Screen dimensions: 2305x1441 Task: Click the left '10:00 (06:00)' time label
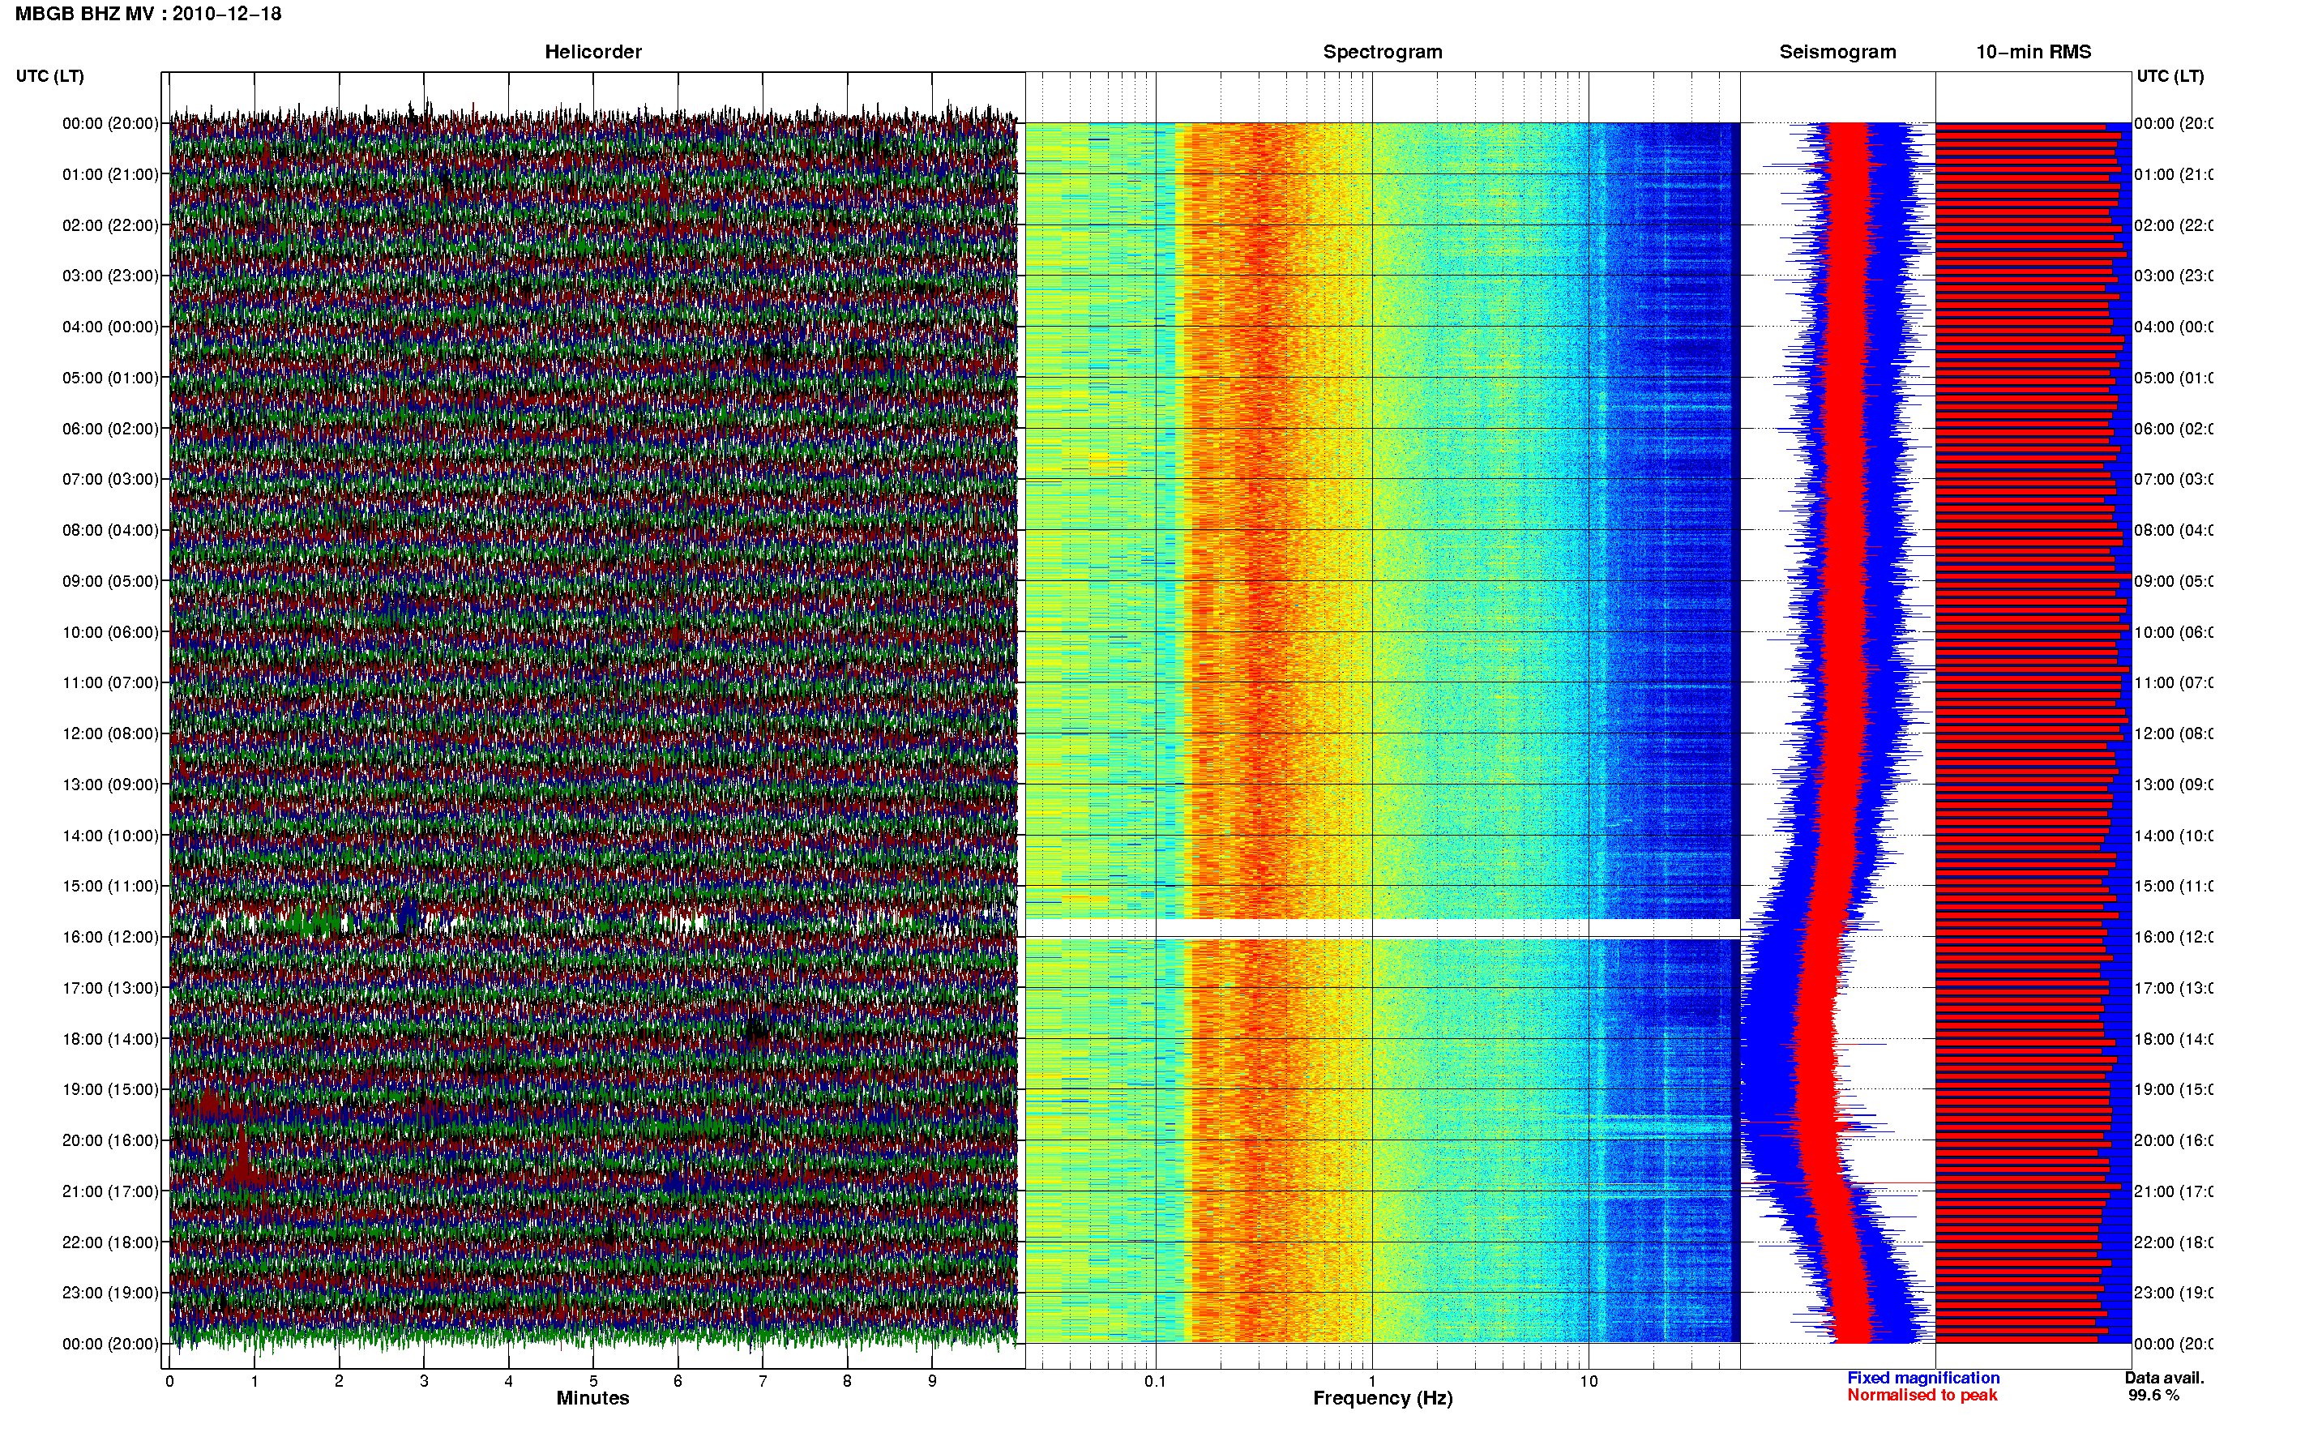pos(110,632)
